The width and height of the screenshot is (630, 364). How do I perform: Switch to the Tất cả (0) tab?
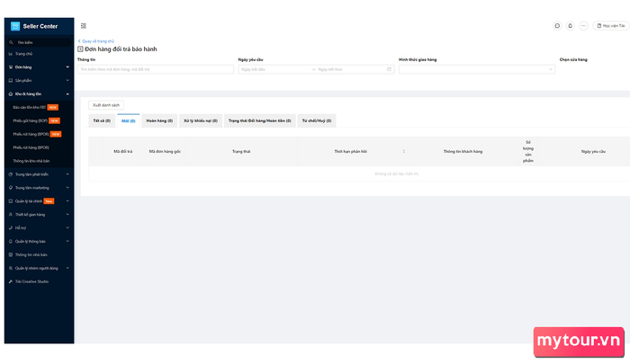click(102, 120)
